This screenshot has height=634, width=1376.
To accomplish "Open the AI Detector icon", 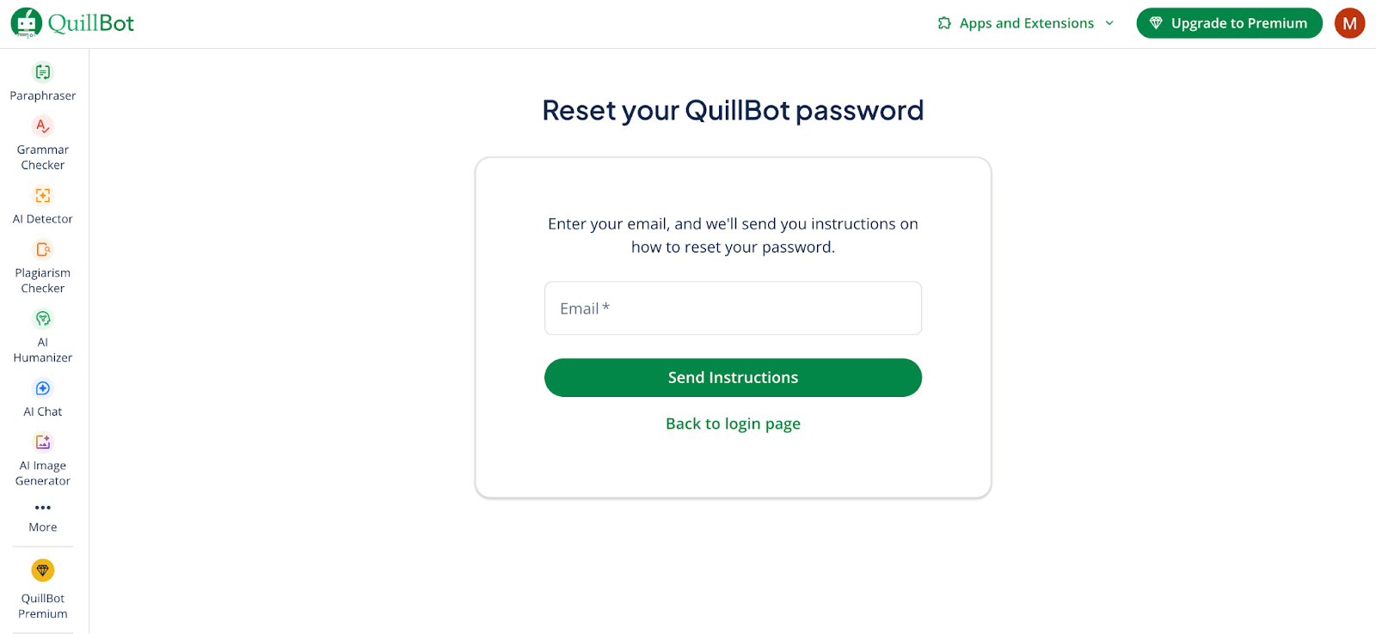I will (43, 196).
